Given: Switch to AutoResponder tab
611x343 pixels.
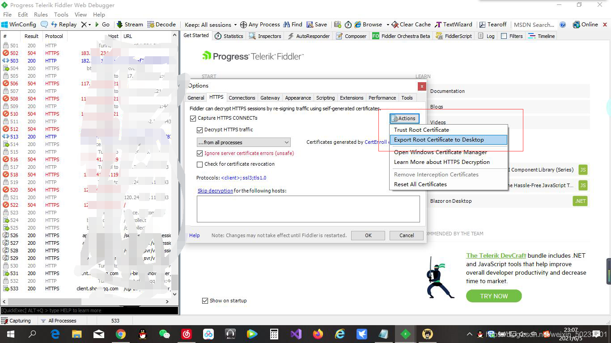Looking at the screenshot, I should [308, 36].
